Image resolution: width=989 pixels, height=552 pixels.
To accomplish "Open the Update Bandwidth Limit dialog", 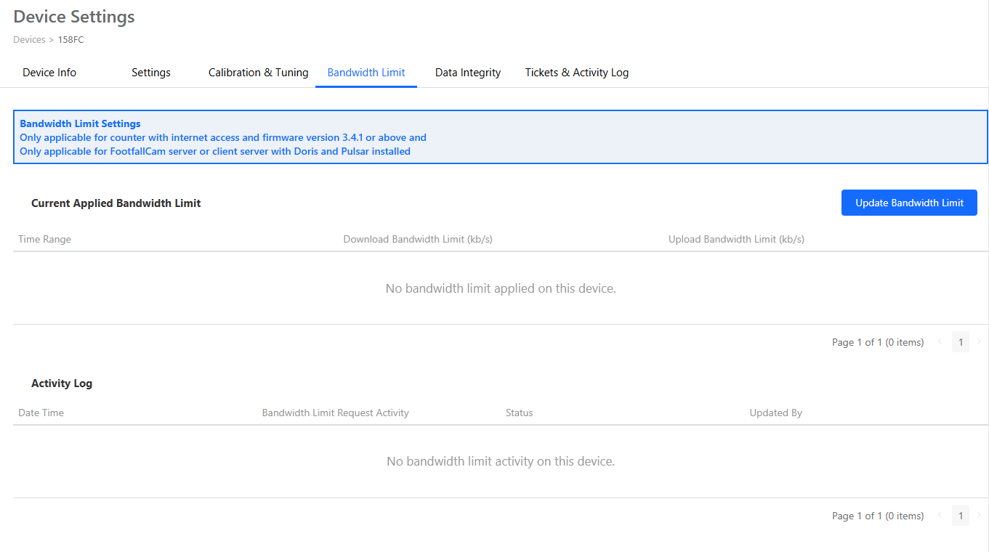I will pyautogui.click(x=909, y=203).
